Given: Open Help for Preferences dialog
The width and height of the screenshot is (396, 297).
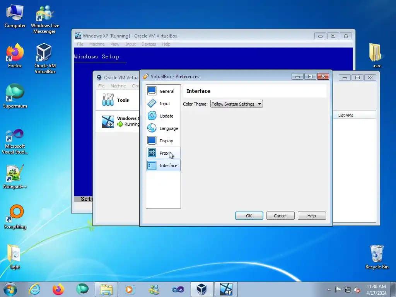Looking at the screenshot, I should coord(312,216).
